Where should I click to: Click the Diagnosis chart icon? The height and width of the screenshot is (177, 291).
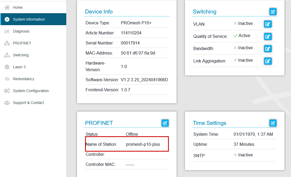(x=7, y=31)
